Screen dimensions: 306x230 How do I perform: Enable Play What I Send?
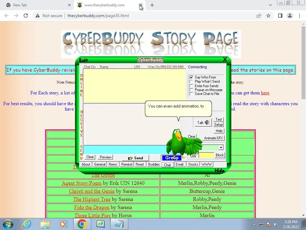(191, 81)
